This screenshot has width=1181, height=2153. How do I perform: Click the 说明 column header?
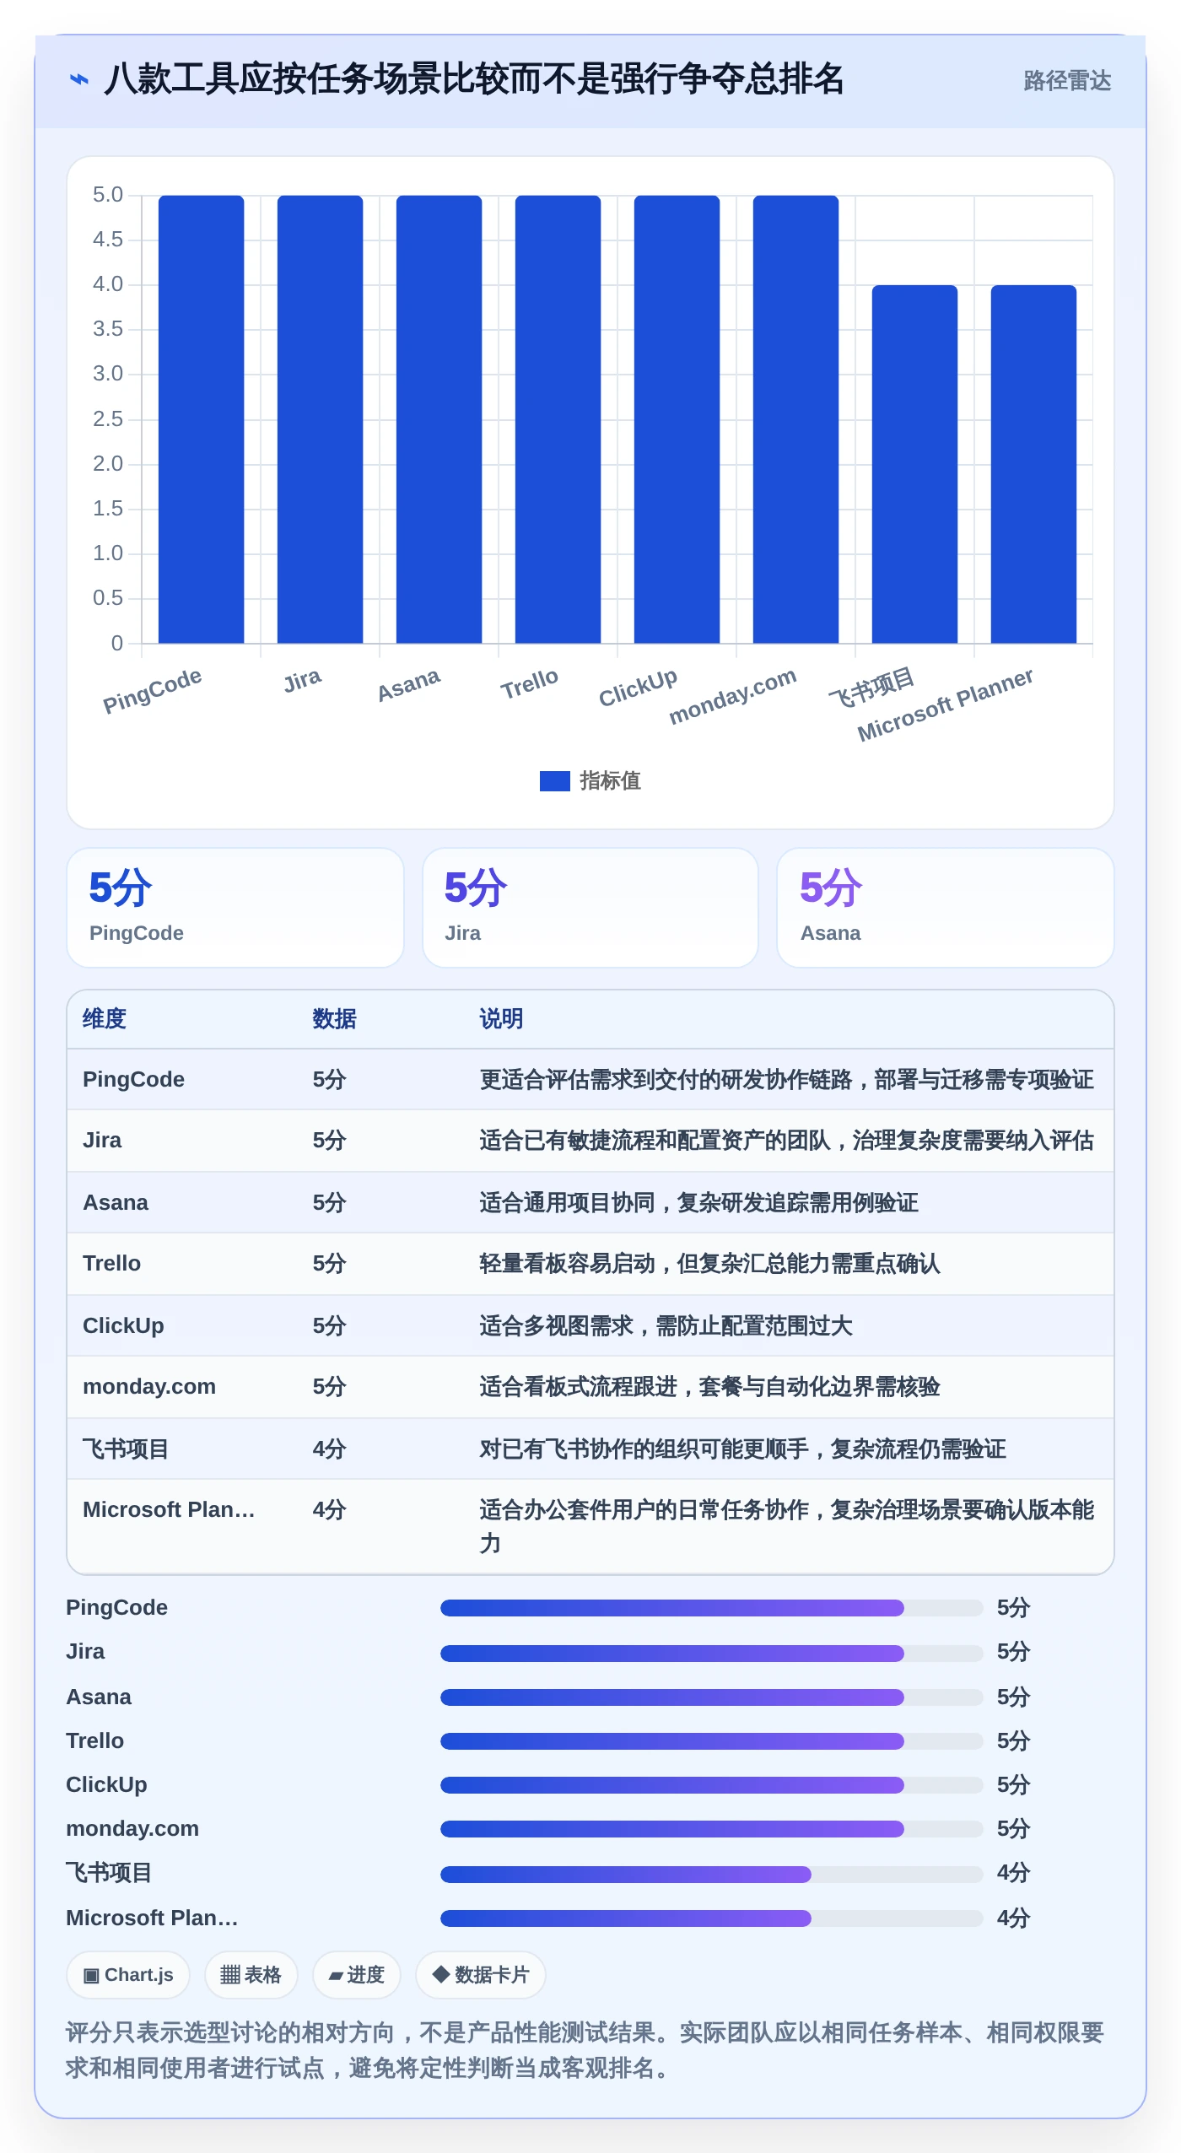tap(501, 1019)
